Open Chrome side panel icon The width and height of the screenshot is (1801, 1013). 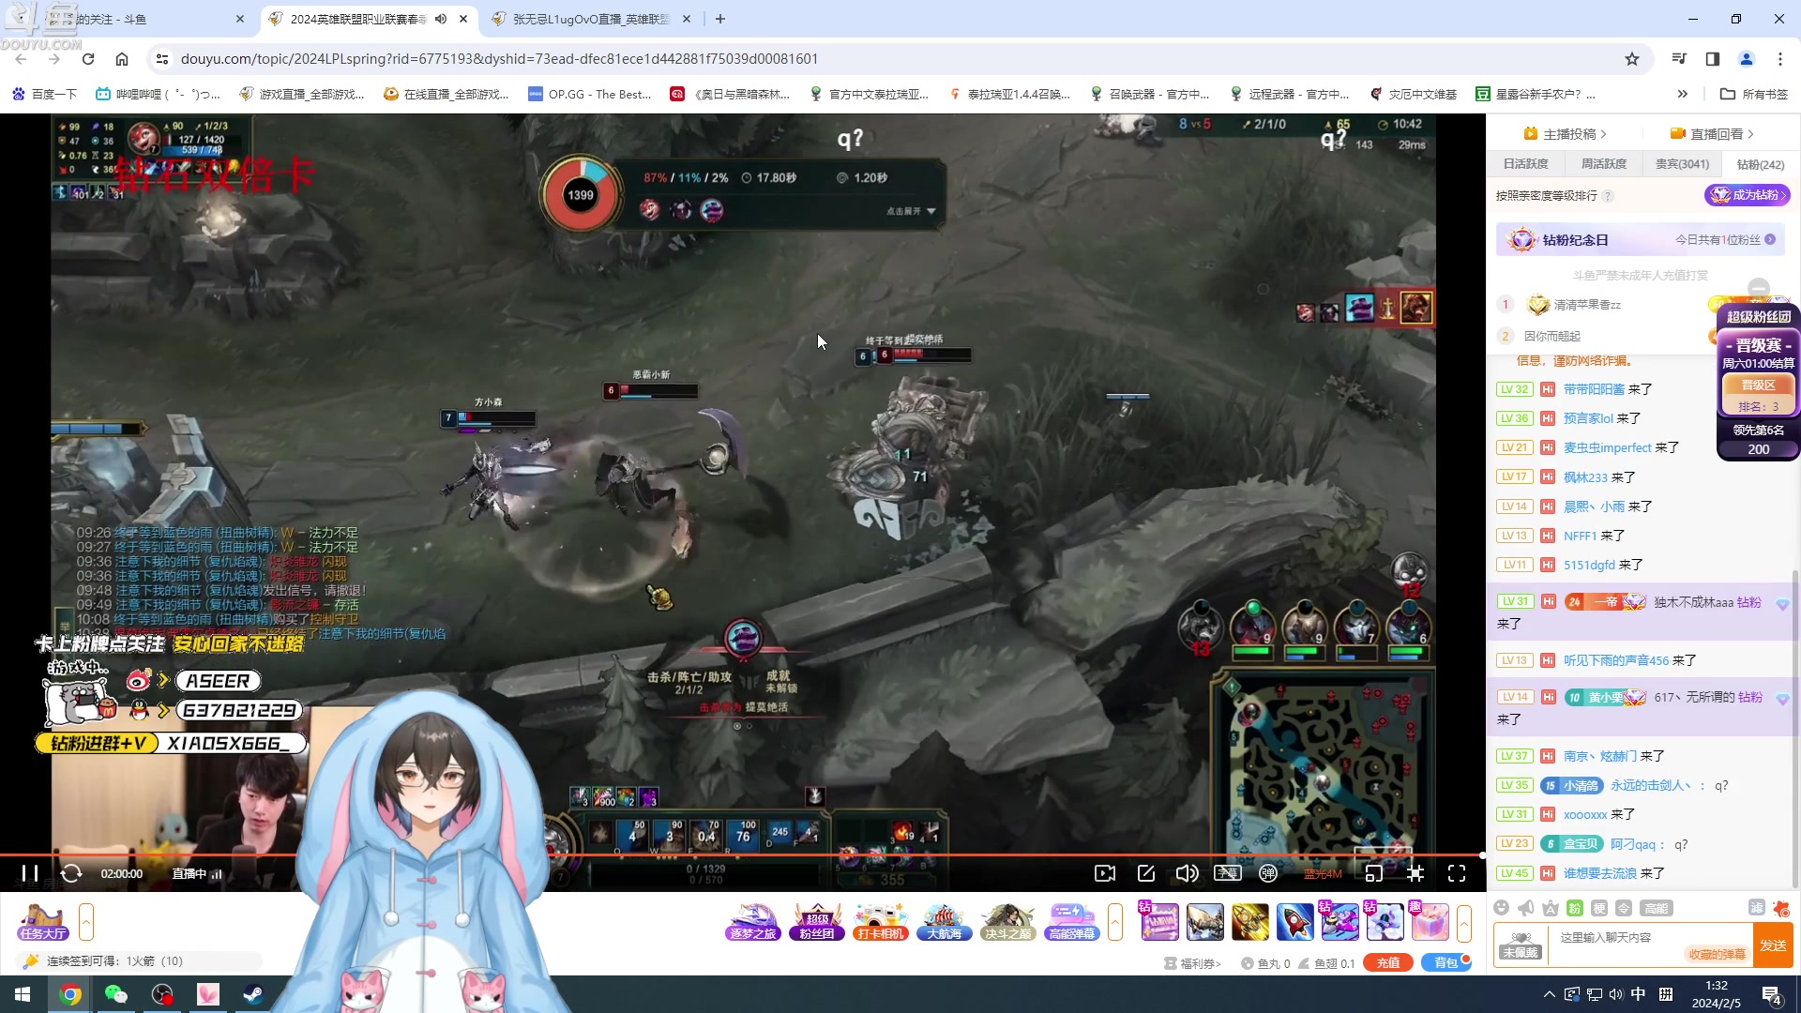tap(1713, 59)
